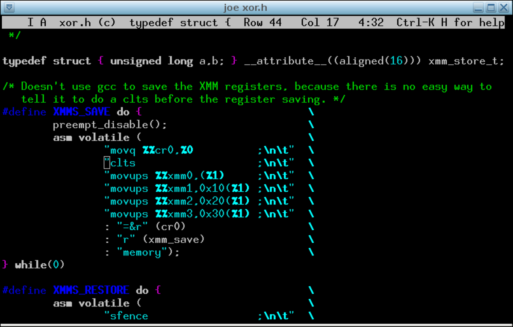Click 'xor.h (c)' filename in status line

point(88,22)
